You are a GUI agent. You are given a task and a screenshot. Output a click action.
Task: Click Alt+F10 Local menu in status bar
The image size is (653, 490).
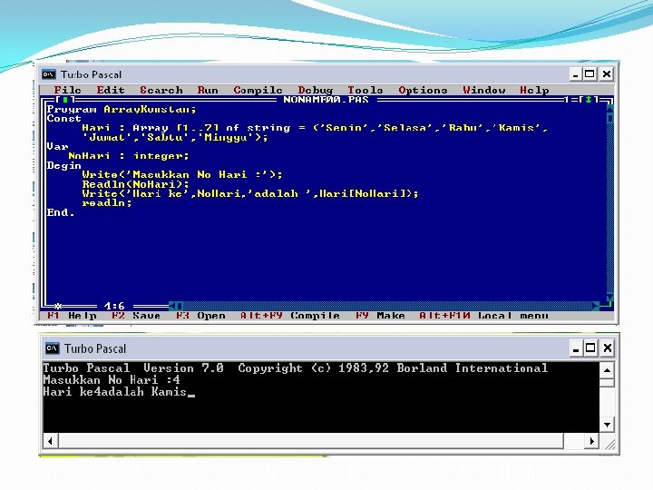coord(483,316)
